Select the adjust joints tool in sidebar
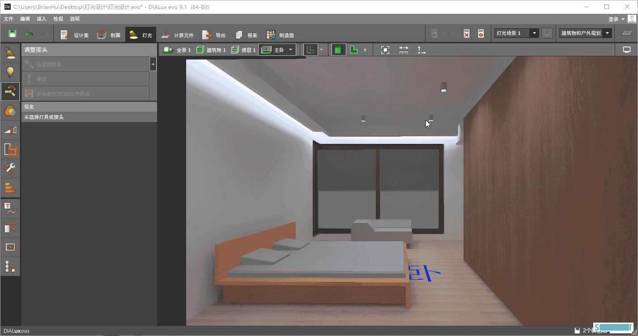638x336 pixels. 10,92
